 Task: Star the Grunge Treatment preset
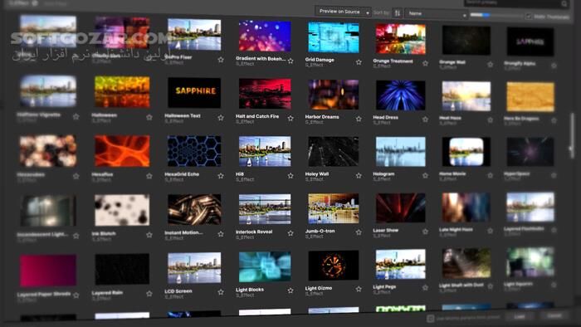click(x=425, y=63)
